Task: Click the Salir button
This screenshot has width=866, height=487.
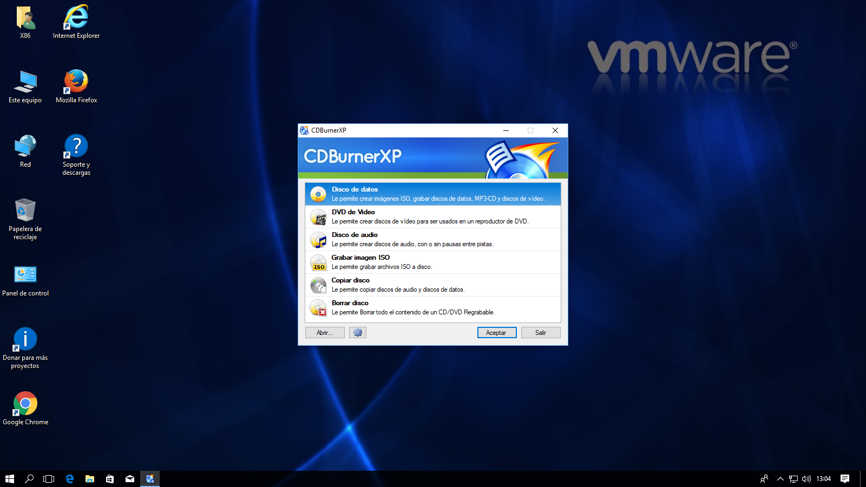Action: [541, 333]
